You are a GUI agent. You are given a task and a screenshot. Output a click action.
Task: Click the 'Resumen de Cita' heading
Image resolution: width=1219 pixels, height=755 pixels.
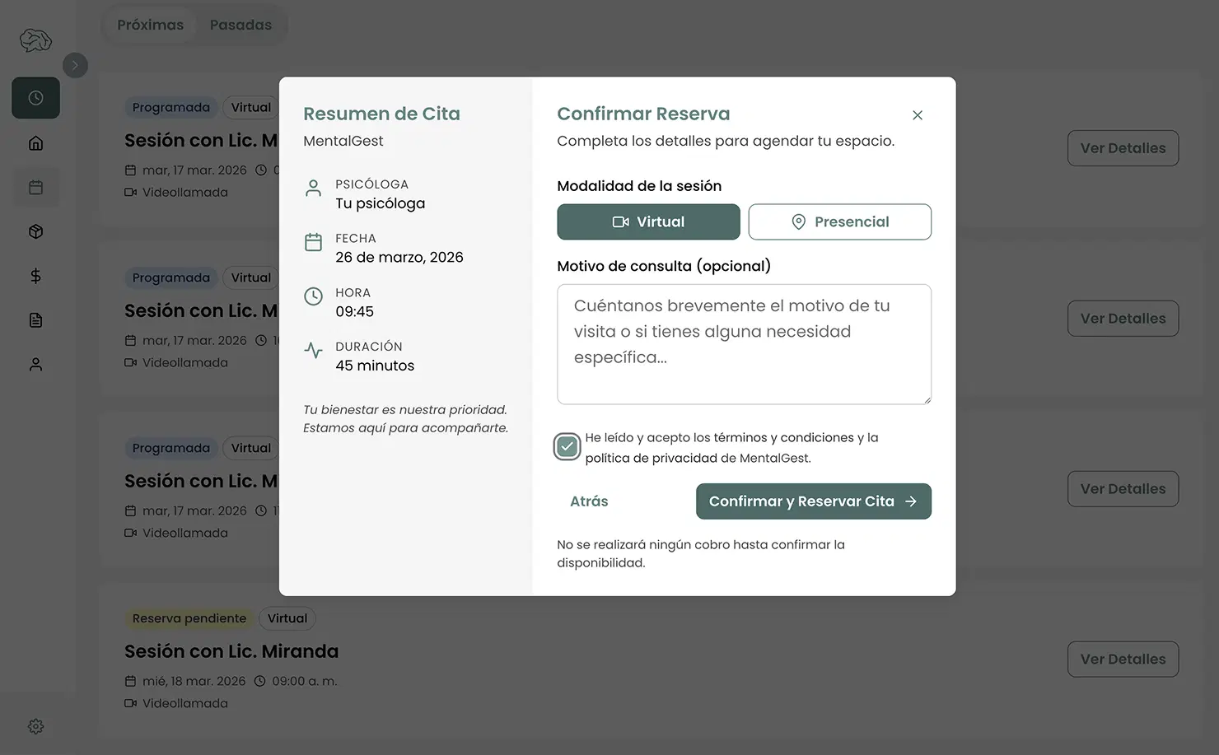pos(381,114)
